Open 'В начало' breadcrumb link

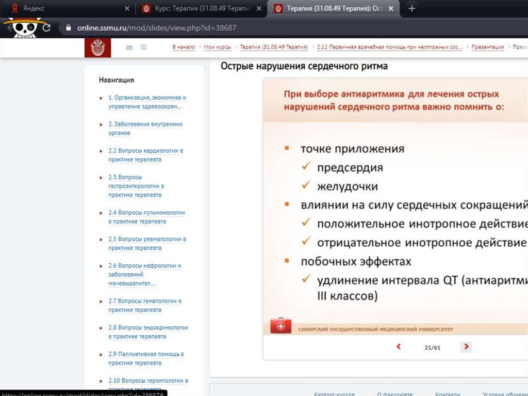pos(184,47)
